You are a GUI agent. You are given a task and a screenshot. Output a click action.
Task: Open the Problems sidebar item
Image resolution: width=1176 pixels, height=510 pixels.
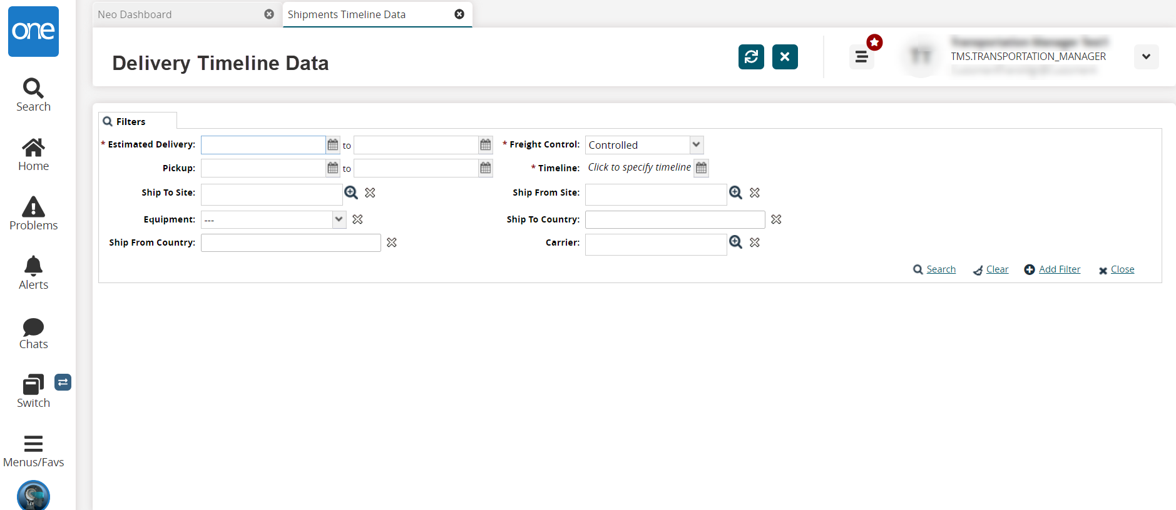[x=33, y=214]
